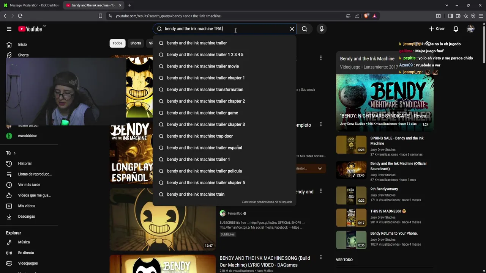Open the account avatar menu
Viewport: 486px width, 273px height.
(471, 29)
